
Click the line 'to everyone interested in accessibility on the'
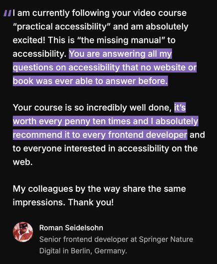[105, 148]
